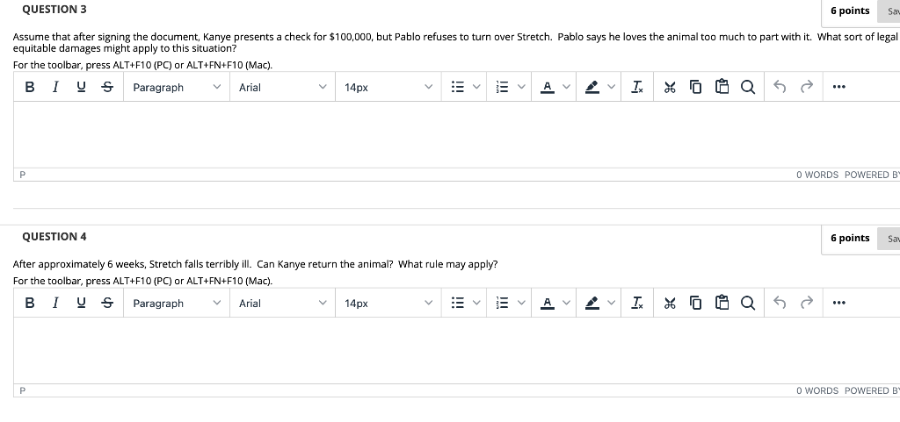Open Paragraph style dropdown in Question 3
Screen dimensions: 900x422
(x=176, y=87)
